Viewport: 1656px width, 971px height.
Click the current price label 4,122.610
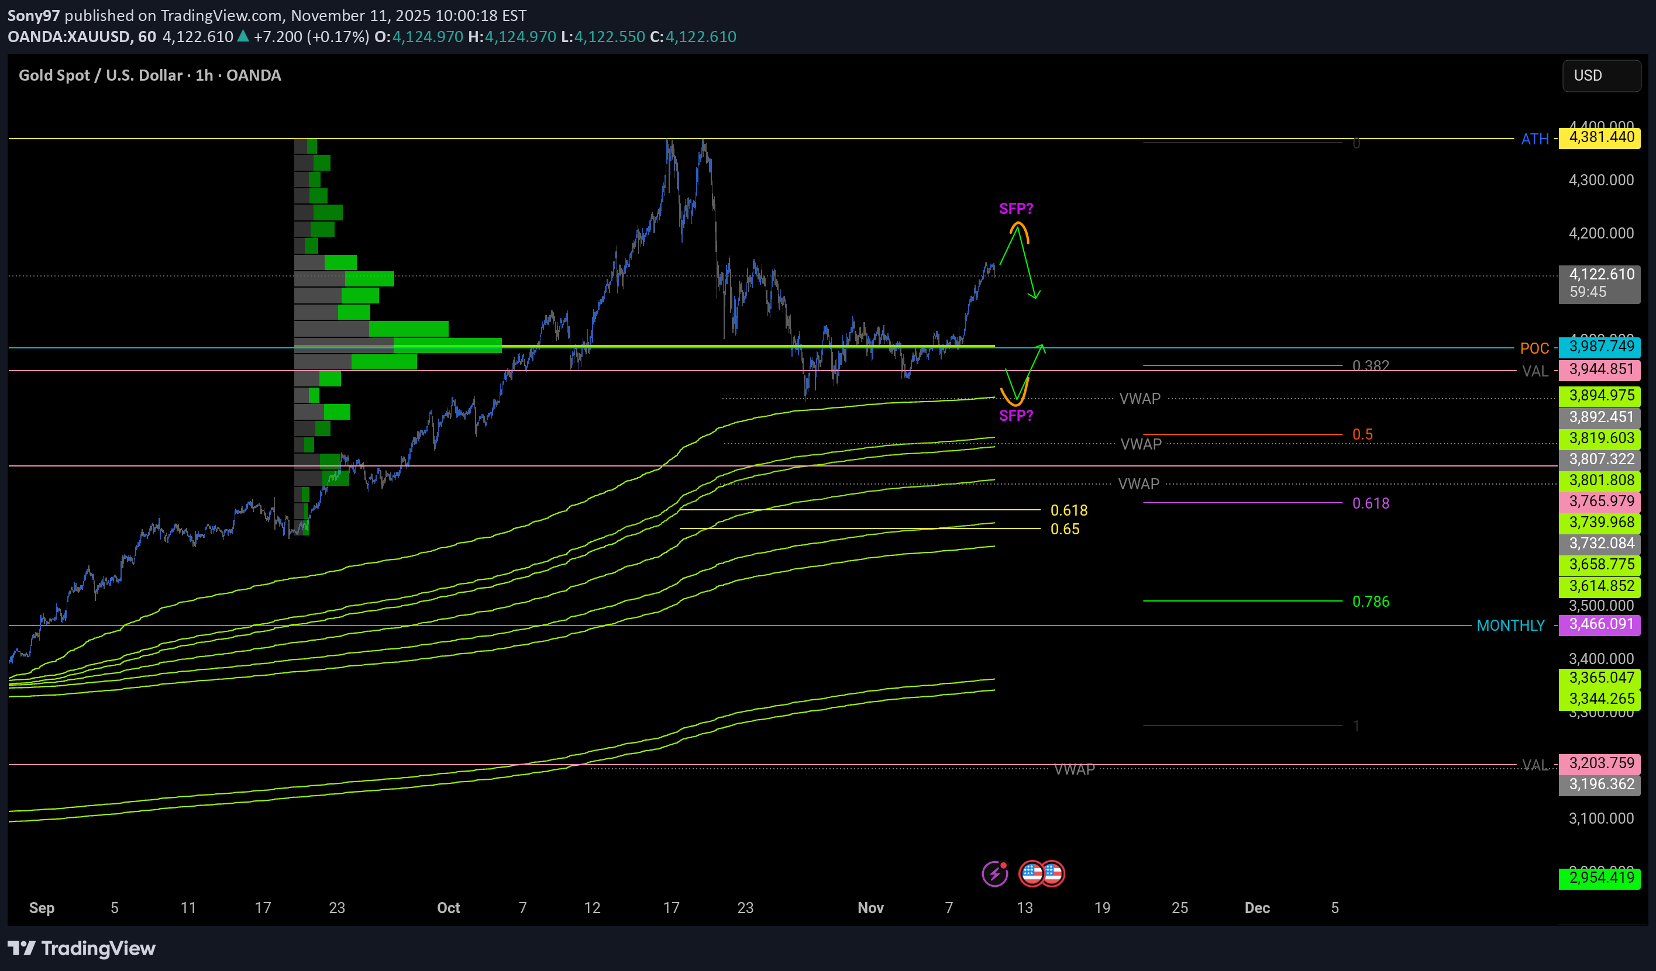click(x=1600, y=274)
